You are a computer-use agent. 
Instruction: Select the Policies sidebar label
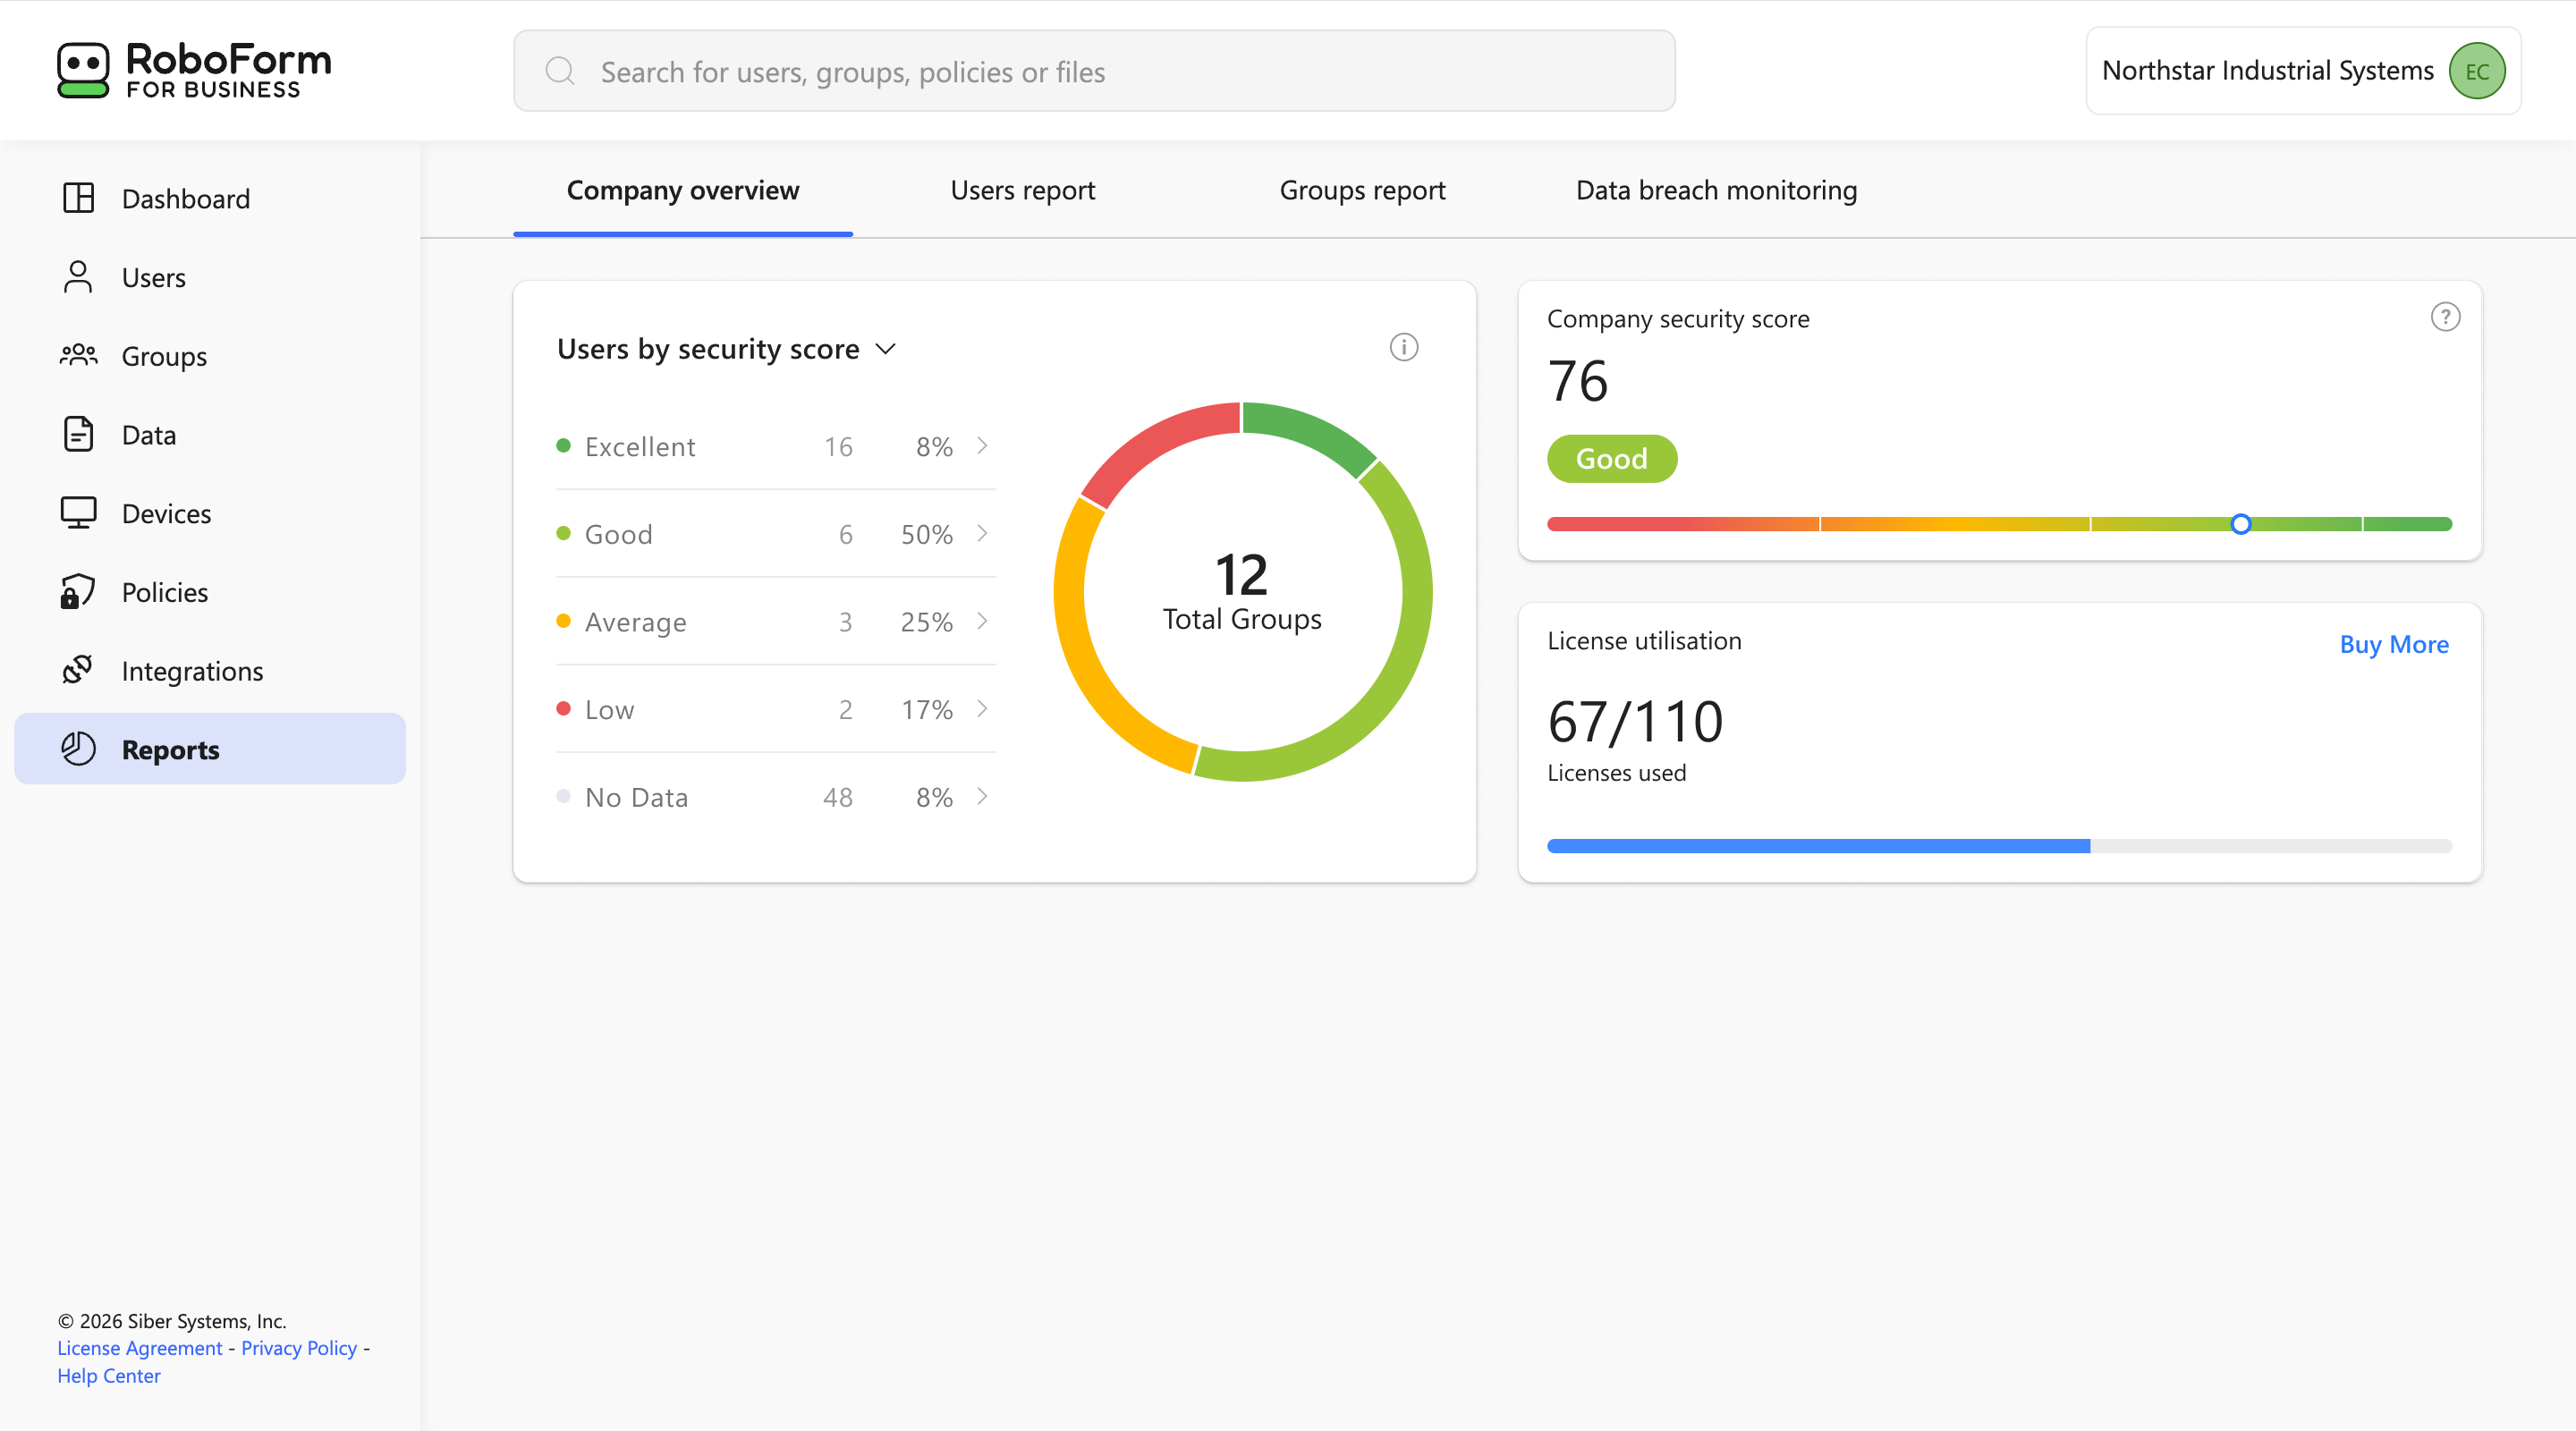165,592
